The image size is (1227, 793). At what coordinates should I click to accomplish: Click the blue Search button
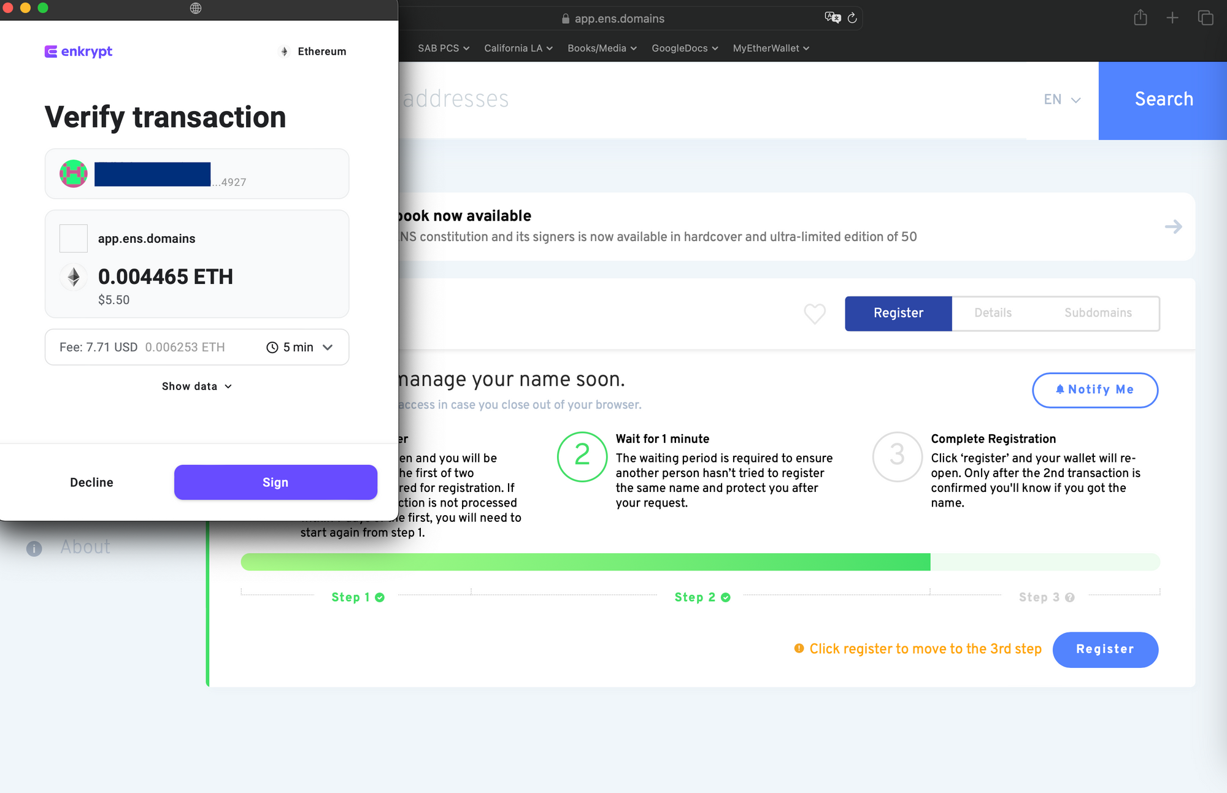[x=1163, y=100]
